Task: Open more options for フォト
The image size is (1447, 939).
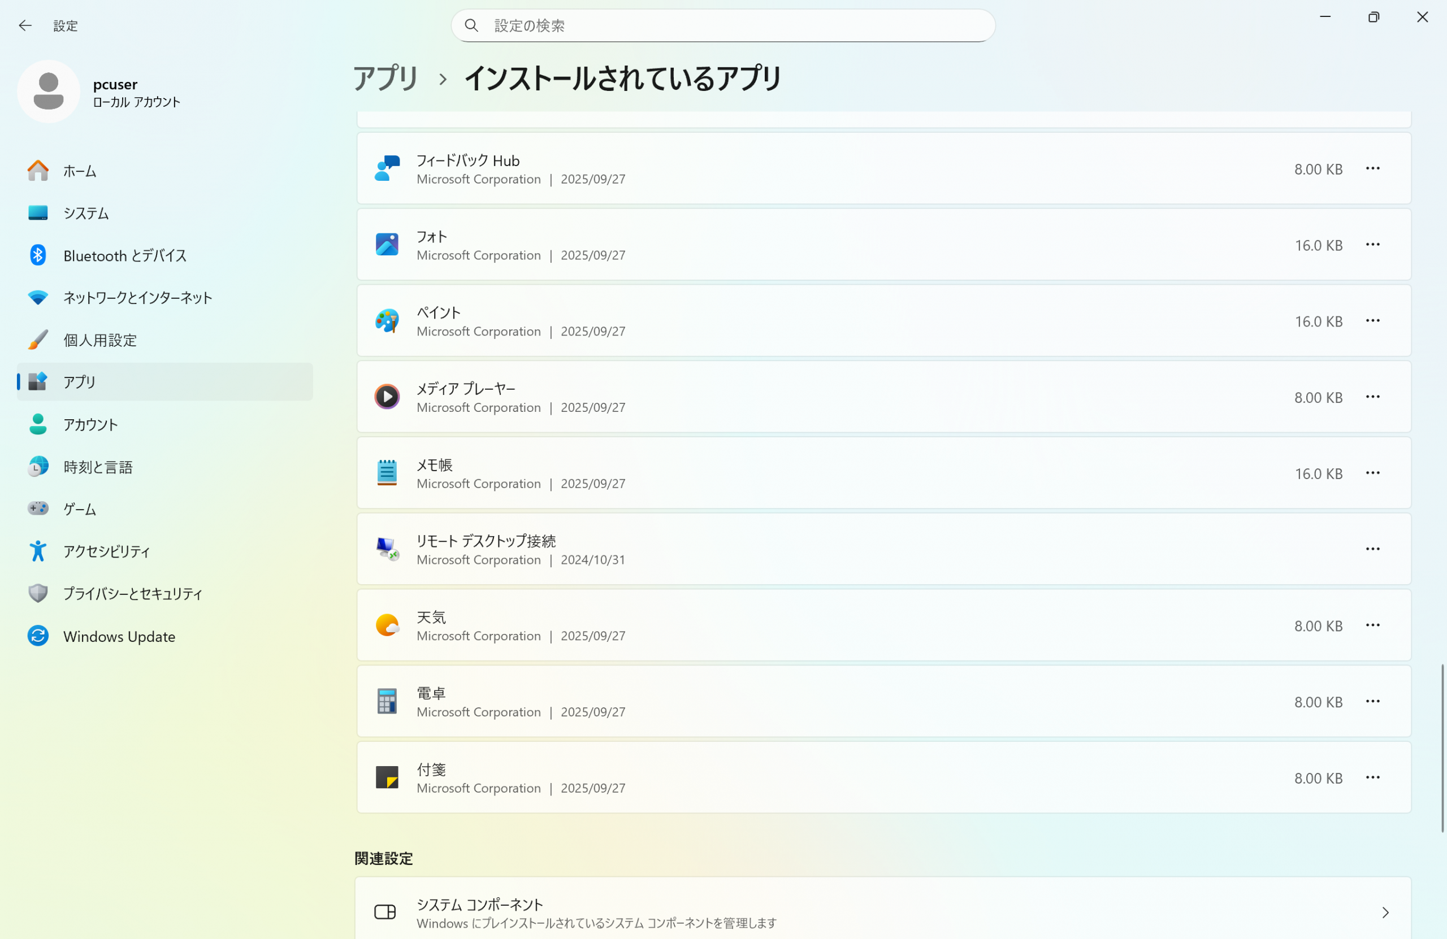Action: pyautogui.click(x=1372, y=244)
